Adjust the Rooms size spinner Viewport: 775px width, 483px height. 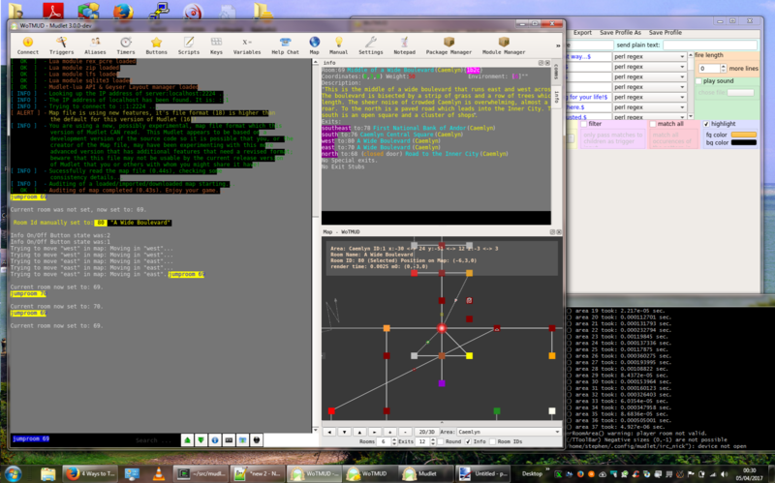click(x=387, y=441)
